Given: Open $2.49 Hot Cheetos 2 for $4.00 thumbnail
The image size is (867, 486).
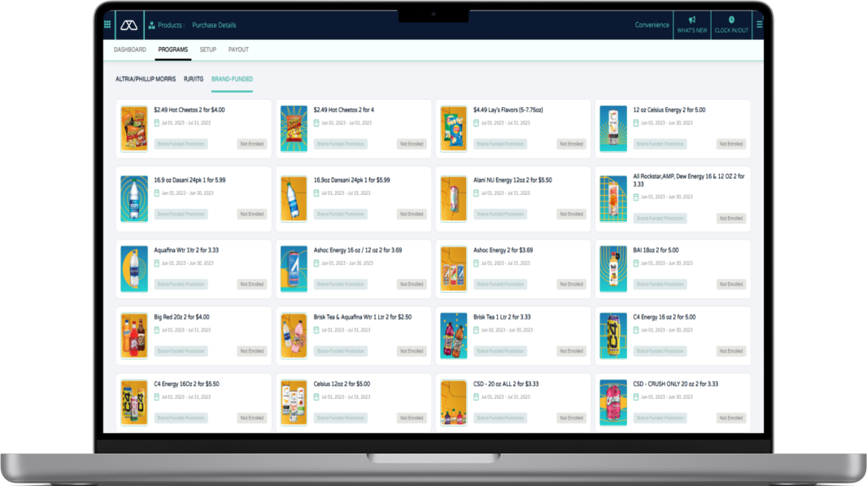Looking at the screenshot, I should [134, 128].
